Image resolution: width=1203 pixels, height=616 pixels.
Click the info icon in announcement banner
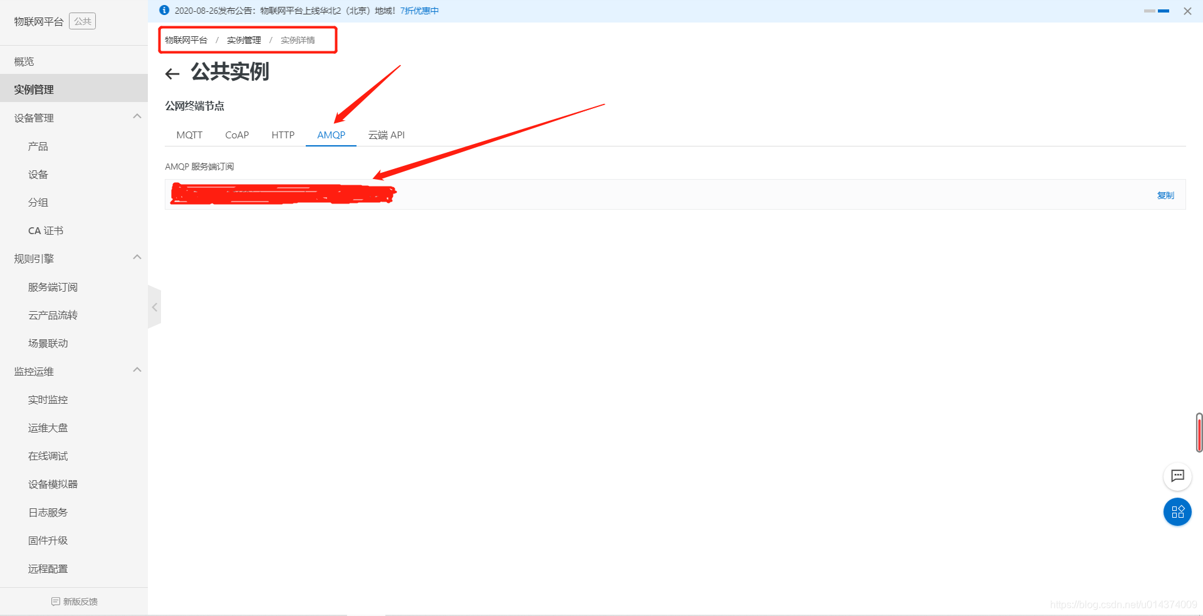click(x=164, y=10)
